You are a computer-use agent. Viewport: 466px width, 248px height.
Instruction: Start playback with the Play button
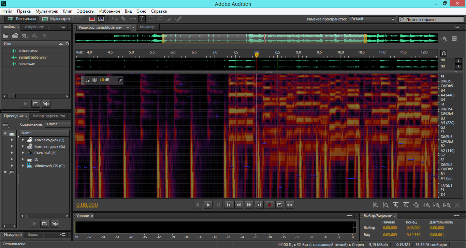click(x=208, y=205)
